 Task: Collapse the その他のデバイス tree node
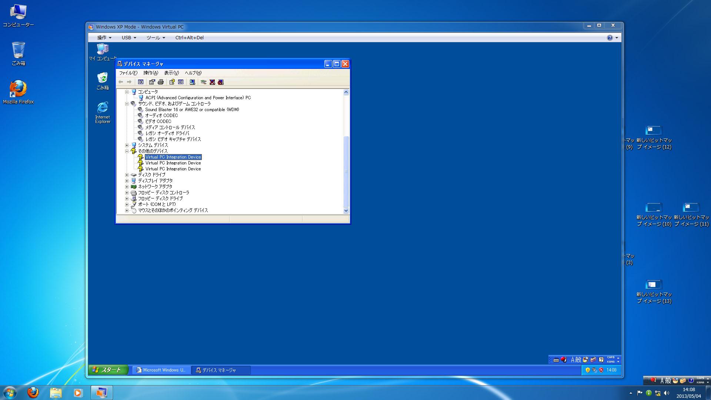click(x=127, y=151)
